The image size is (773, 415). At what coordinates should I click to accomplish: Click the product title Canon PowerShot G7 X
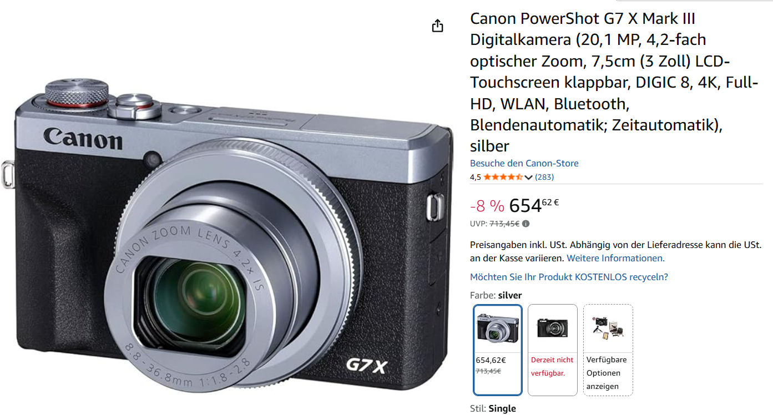tap(614, 82)
